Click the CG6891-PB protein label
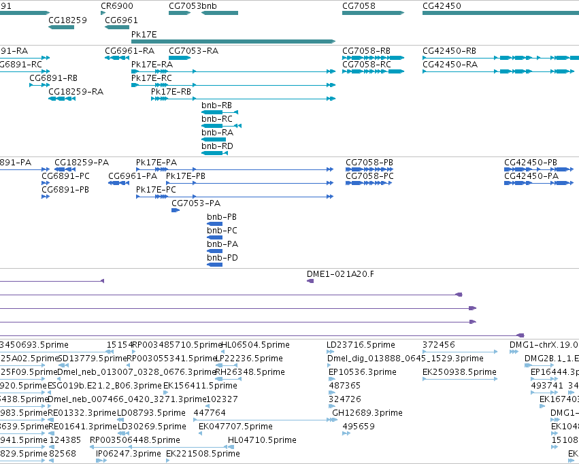Screen dimensions: 579x464 coord(65,189)
